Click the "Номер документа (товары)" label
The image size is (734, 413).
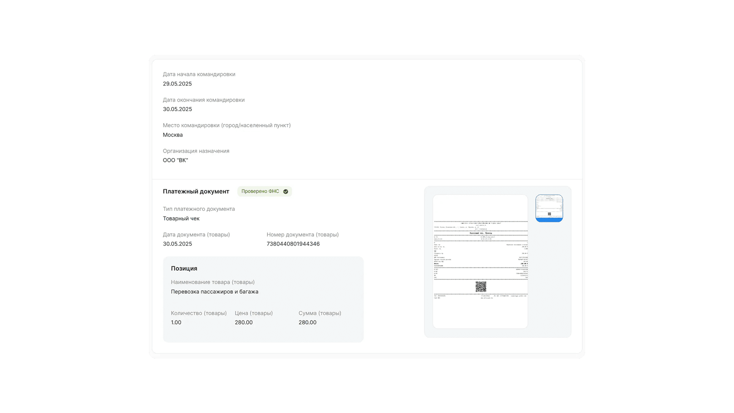[303, 235]
